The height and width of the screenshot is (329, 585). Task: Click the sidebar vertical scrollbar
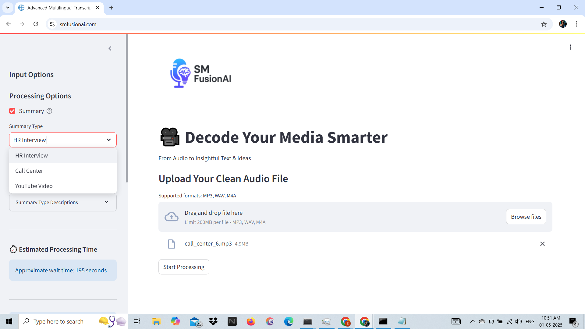127,108
